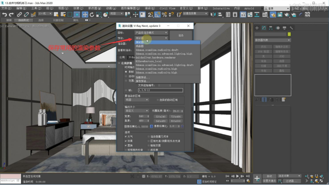Open the Interactive menu
The image size is (329, 185).
click(221, 9)
